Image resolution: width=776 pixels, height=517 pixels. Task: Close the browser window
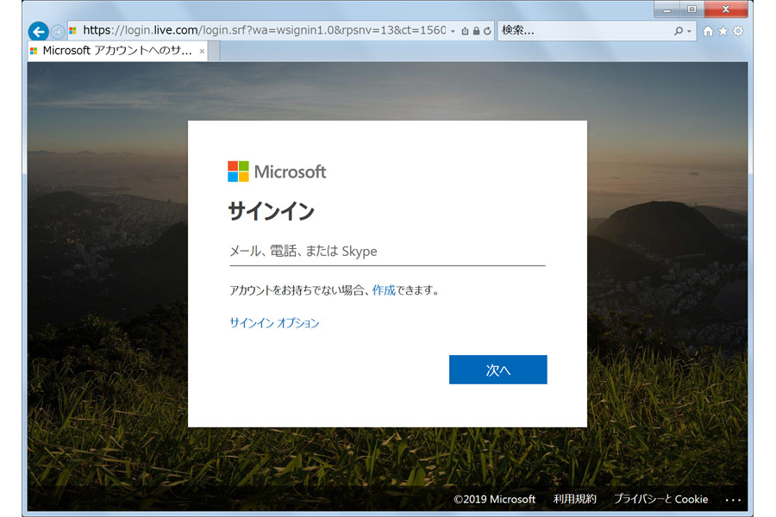coord(726,9)
